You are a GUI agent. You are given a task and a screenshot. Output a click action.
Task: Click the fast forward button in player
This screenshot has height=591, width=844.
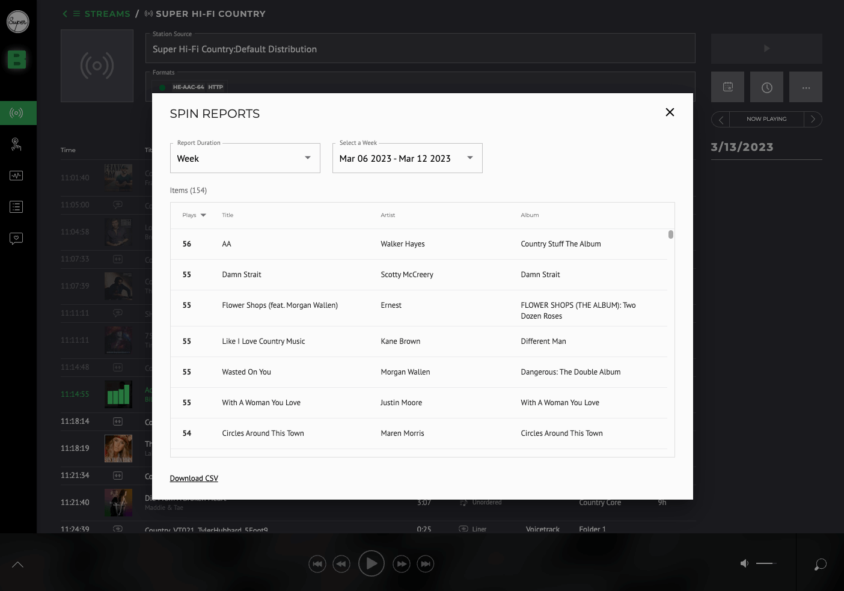click(402, 564)
